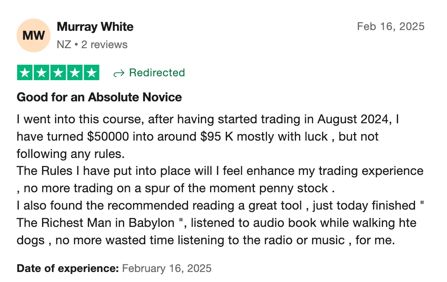
Task: Click the first line of the review body
Action: [208, 119]
